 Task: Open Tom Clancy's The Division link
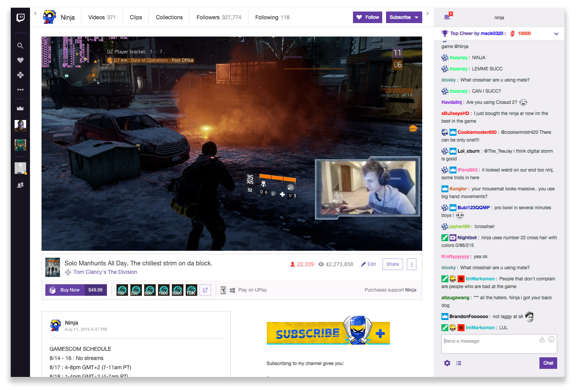coord(105,272)
